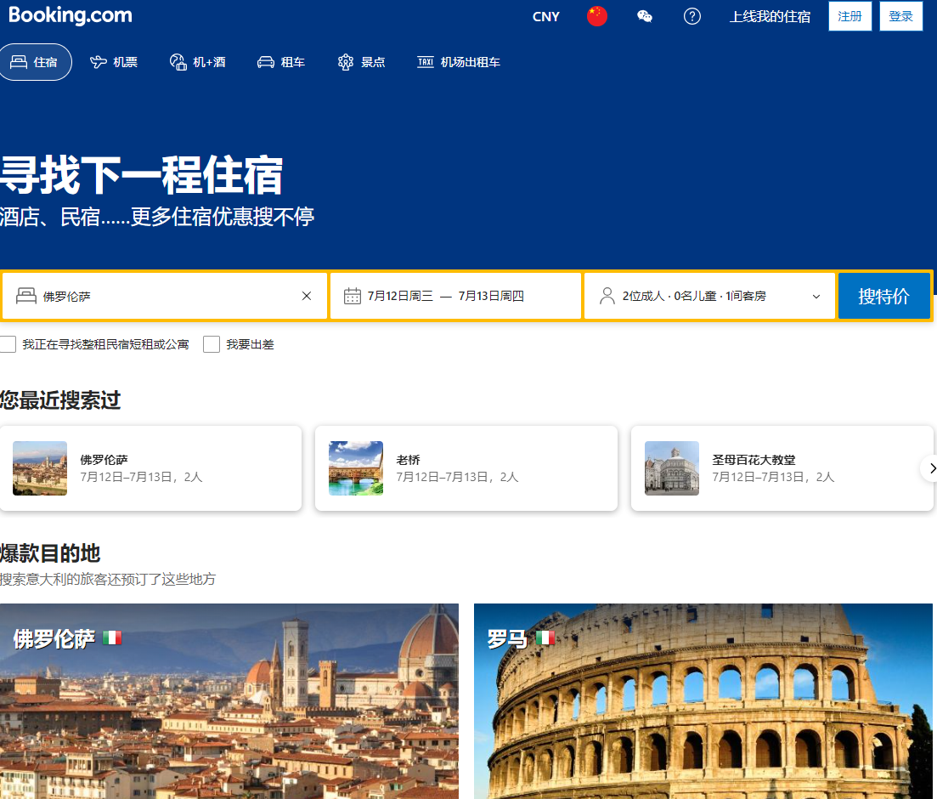Select check-in date 7月12日周三
This screenshot has height=799, width=937.
(x=400, y=296)
